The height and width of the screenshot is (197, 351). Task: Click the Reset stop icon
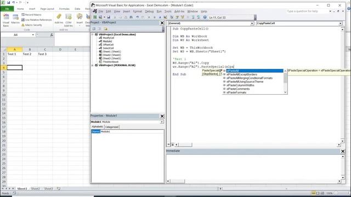pyautogui.click(x=160, y=17)
